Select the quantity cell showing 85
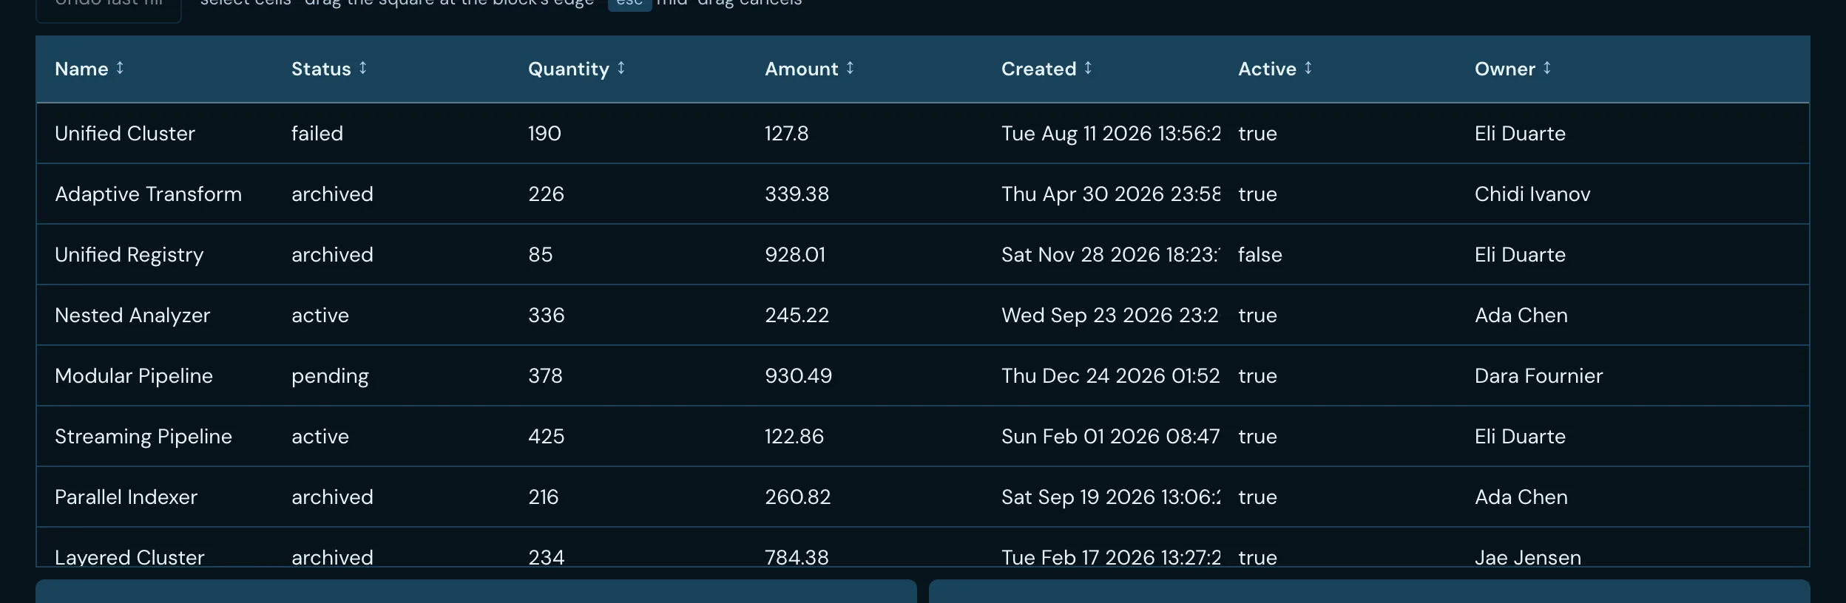This screenshot has height=603, width=1846. point(628,254)
